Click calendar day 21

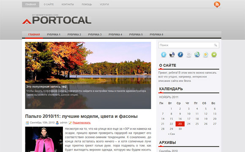(x=163, y=124)
